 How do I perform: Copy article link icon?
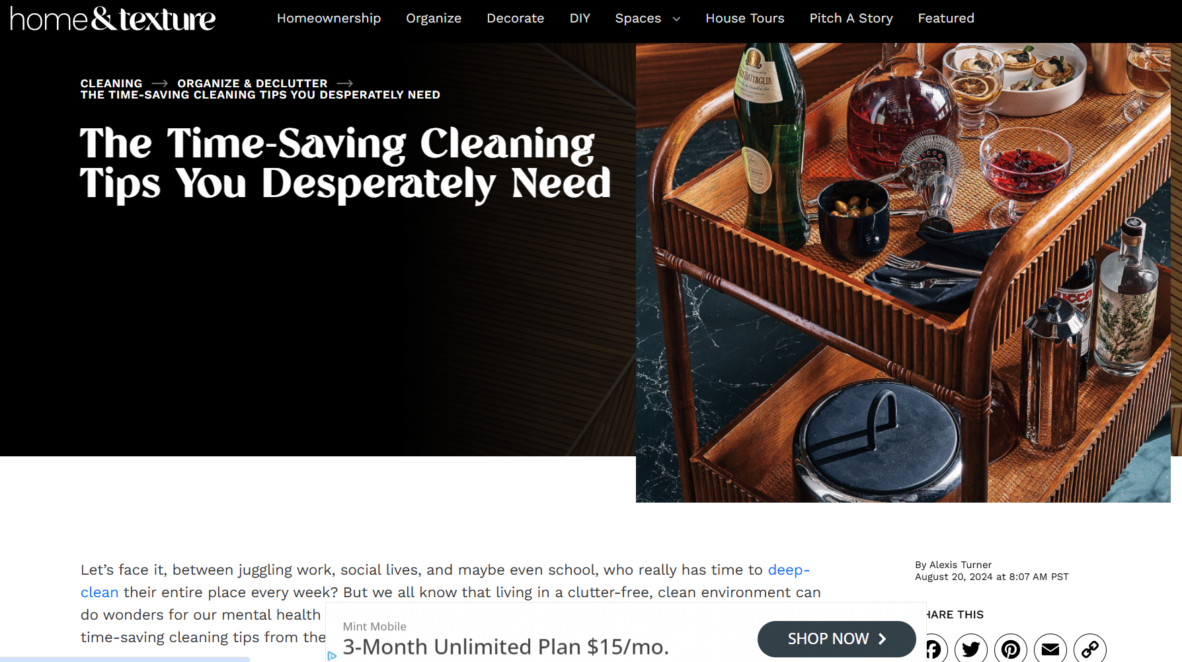1090,649
